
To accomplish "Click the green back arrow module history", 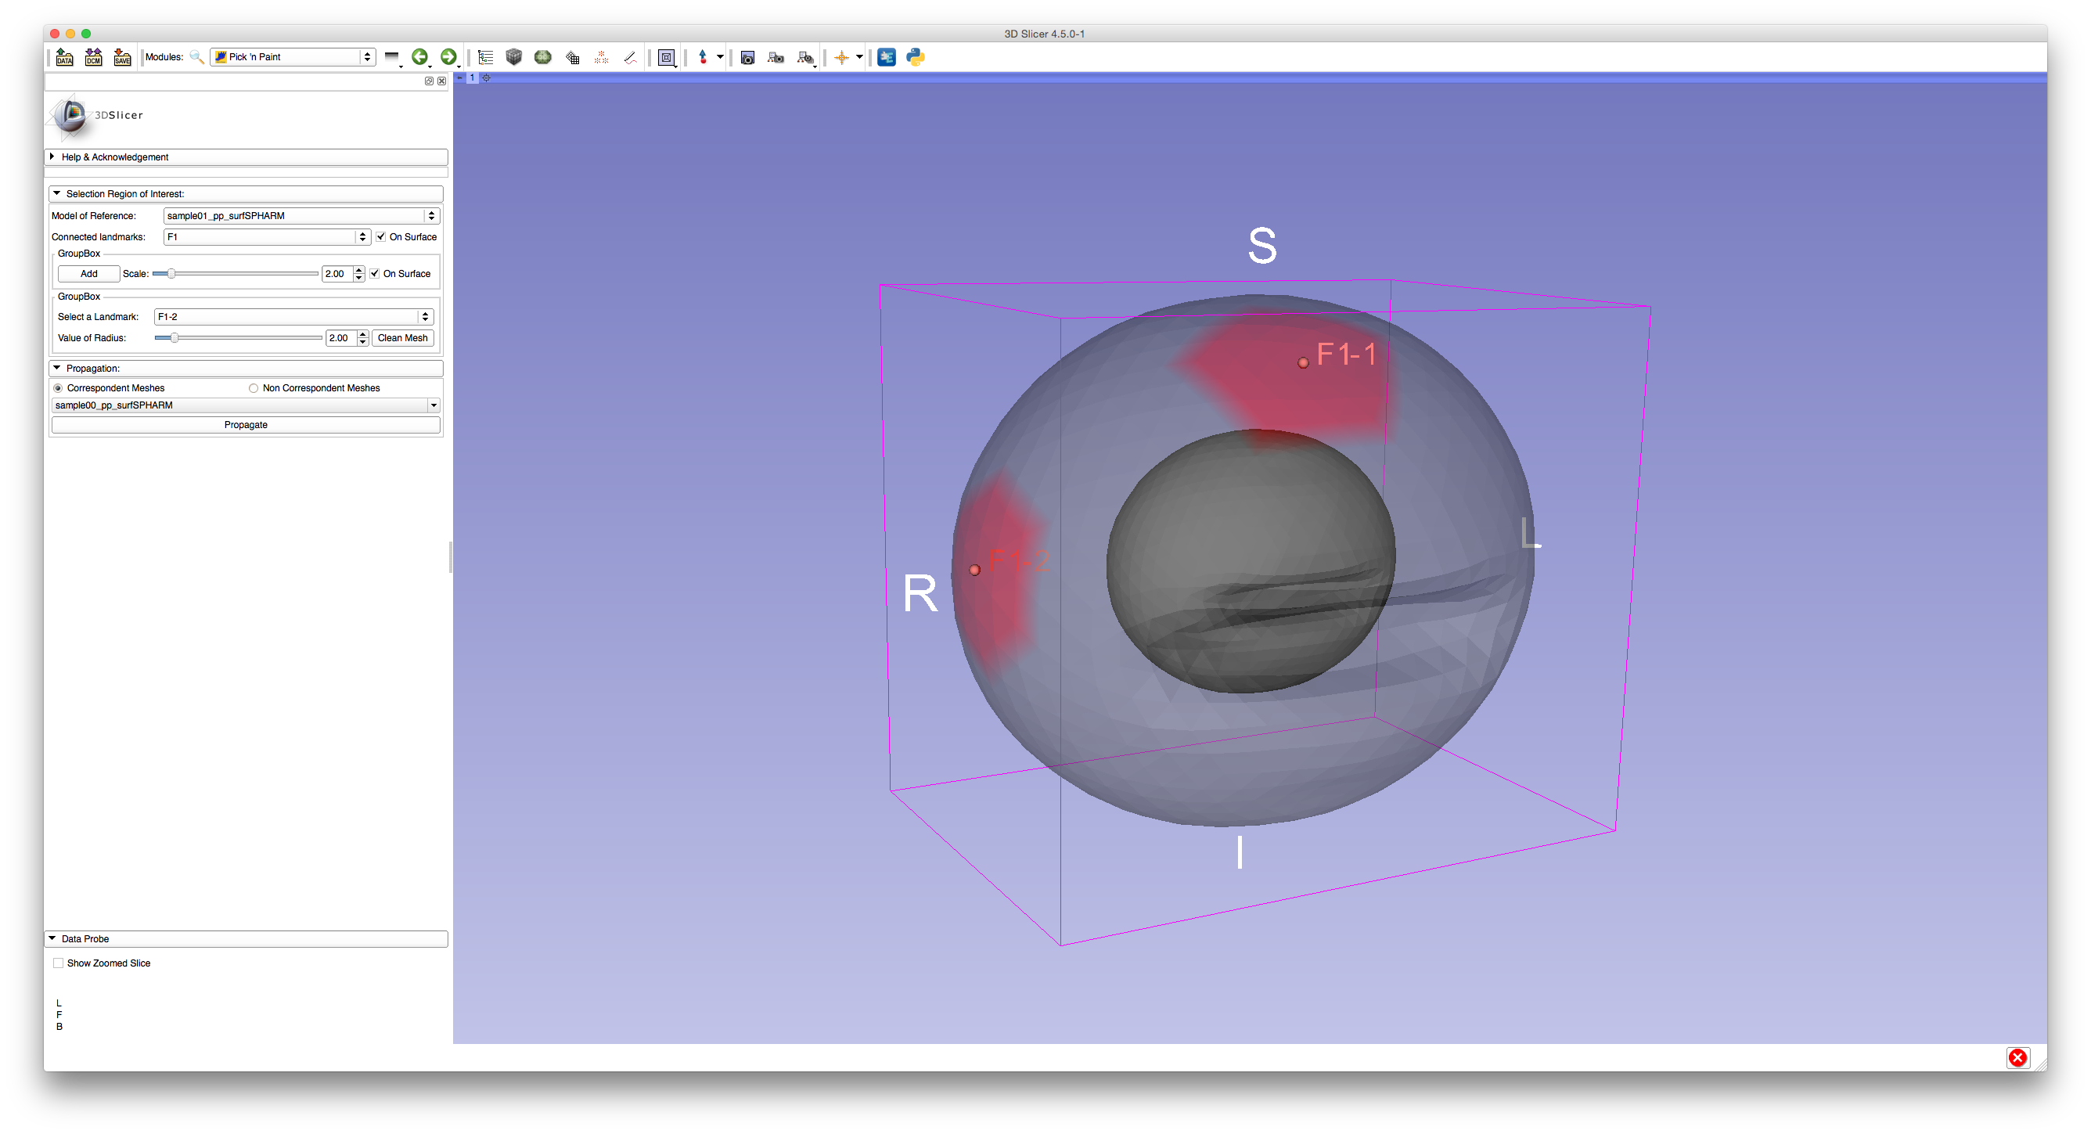I will click(419, 57).
